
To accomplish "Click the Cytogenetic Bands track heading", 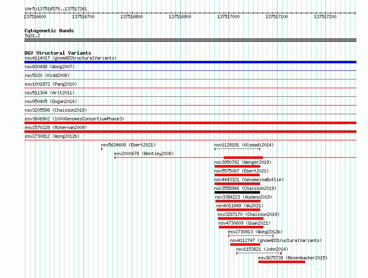I will 49,31.
